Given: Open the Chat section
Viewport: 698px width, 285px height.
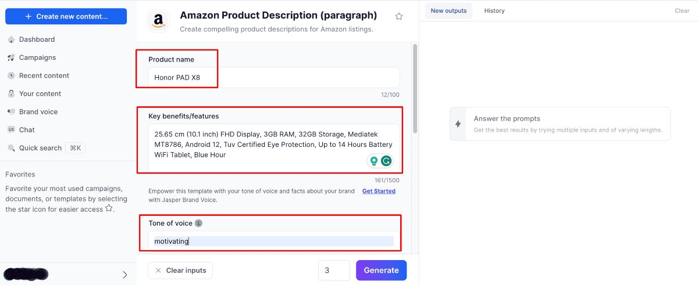Looking at the screenshot, I should [27, 130].
